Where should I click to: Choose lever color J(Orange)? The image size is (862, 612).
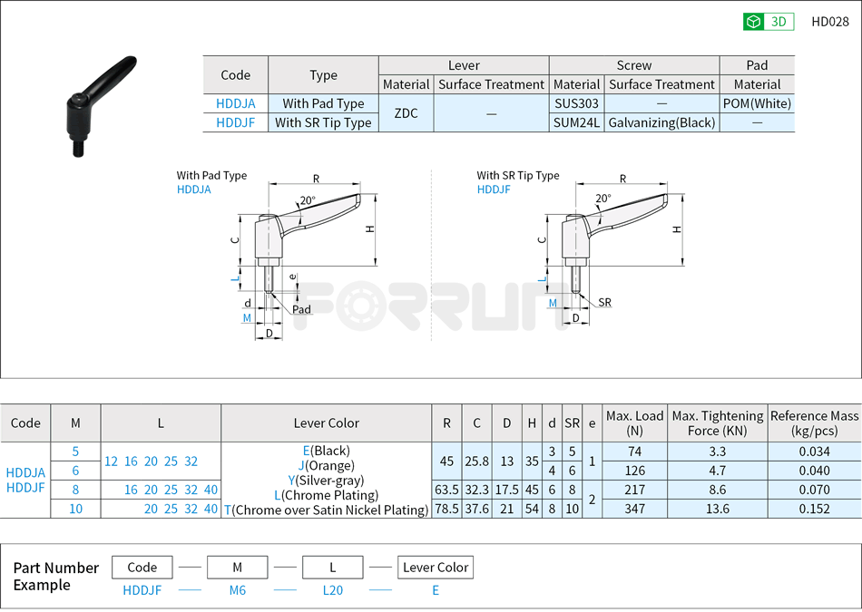pyautogui.click(x=327, y=465)
